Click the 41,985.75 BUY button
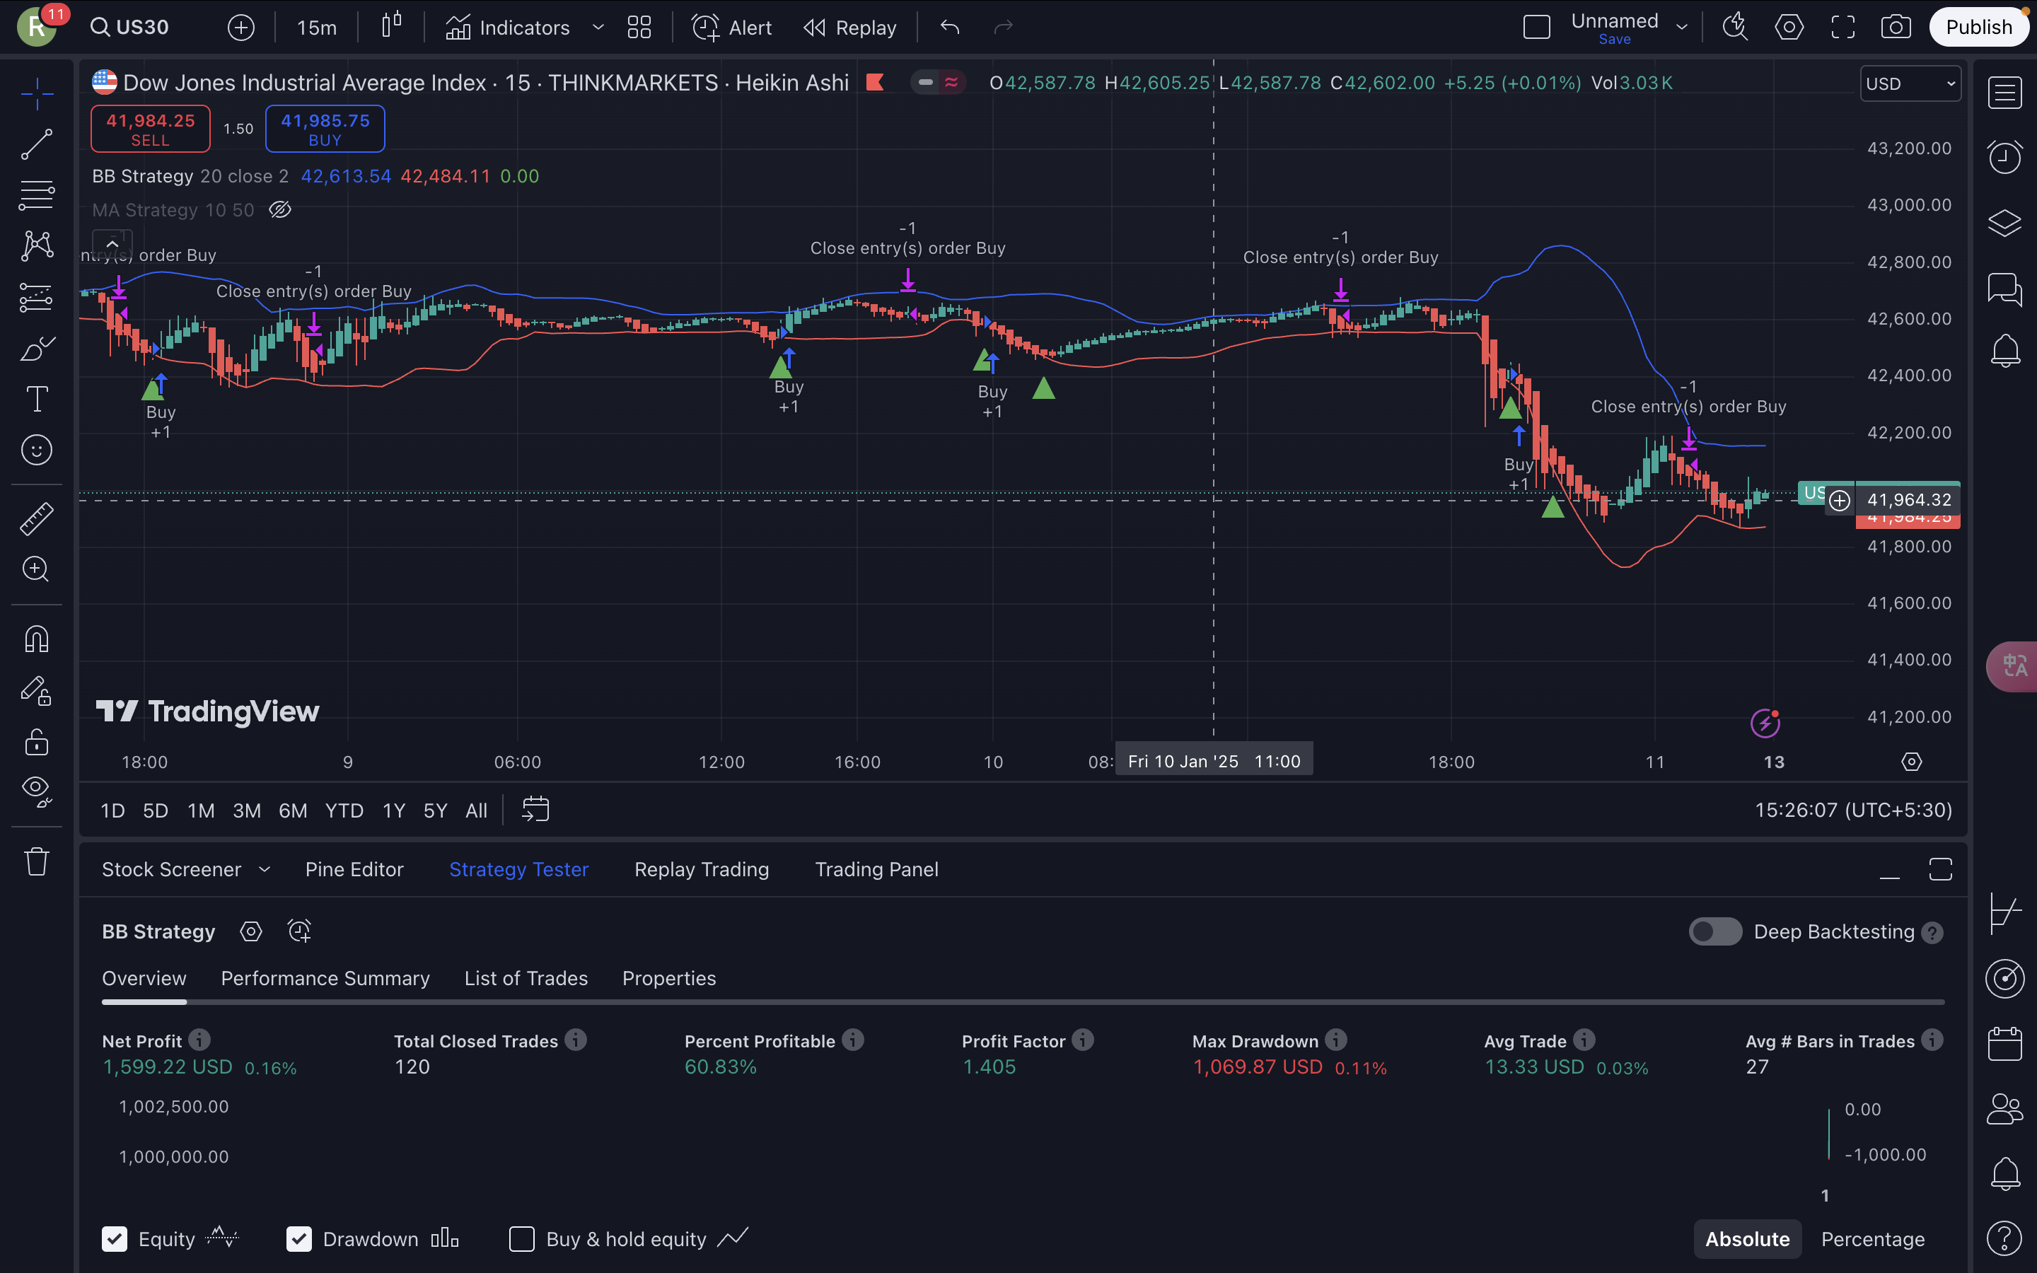Viewport: 2037px width, 1273px height. coord(325,129)
